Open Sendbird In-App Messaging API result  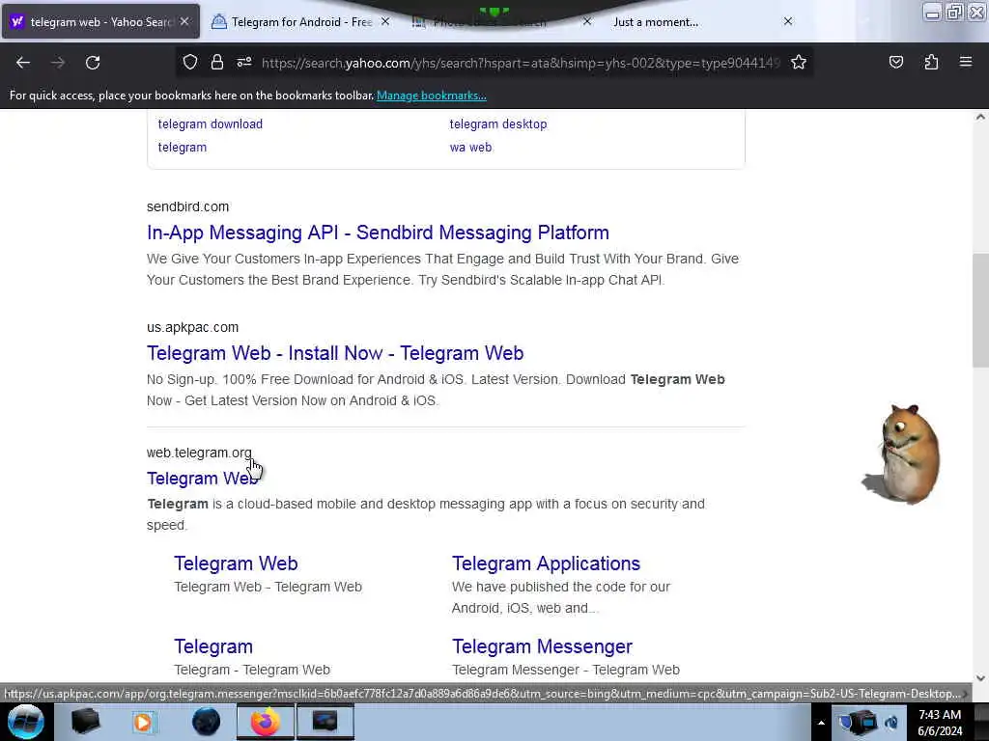[378, 233]
